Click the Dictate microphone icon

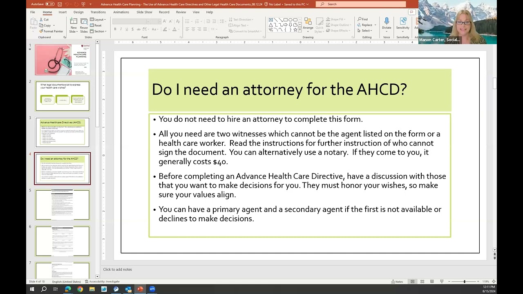[386, 21]
